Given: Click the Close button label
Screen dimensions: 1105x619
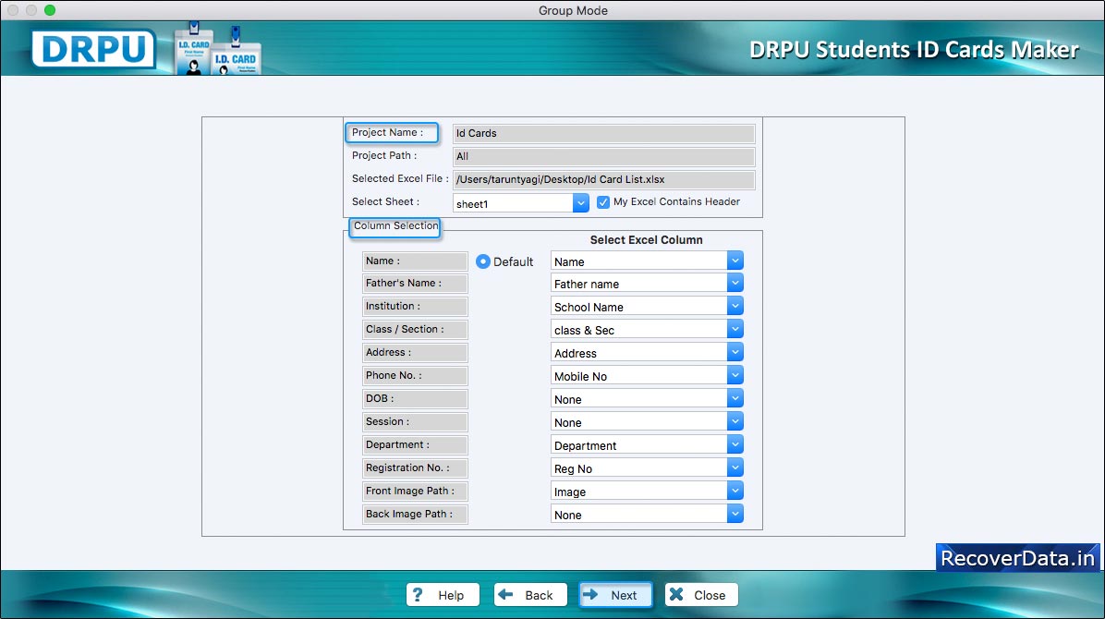Looking at the screenshot, I should [x=710, y=595].
